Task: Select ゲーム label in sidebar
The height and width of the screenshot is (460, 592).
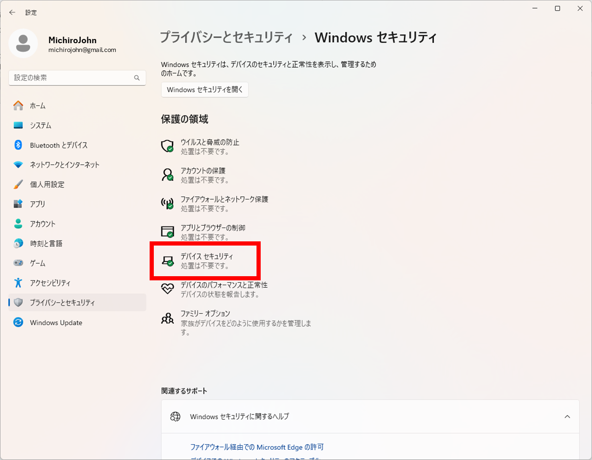Action: click(x=38, y=263)
